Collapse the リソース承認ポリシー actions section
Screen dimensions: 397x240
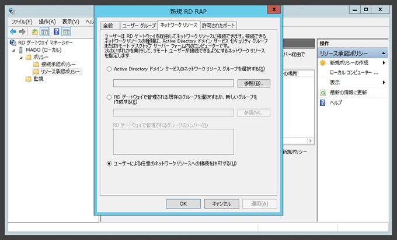(384, 54)
